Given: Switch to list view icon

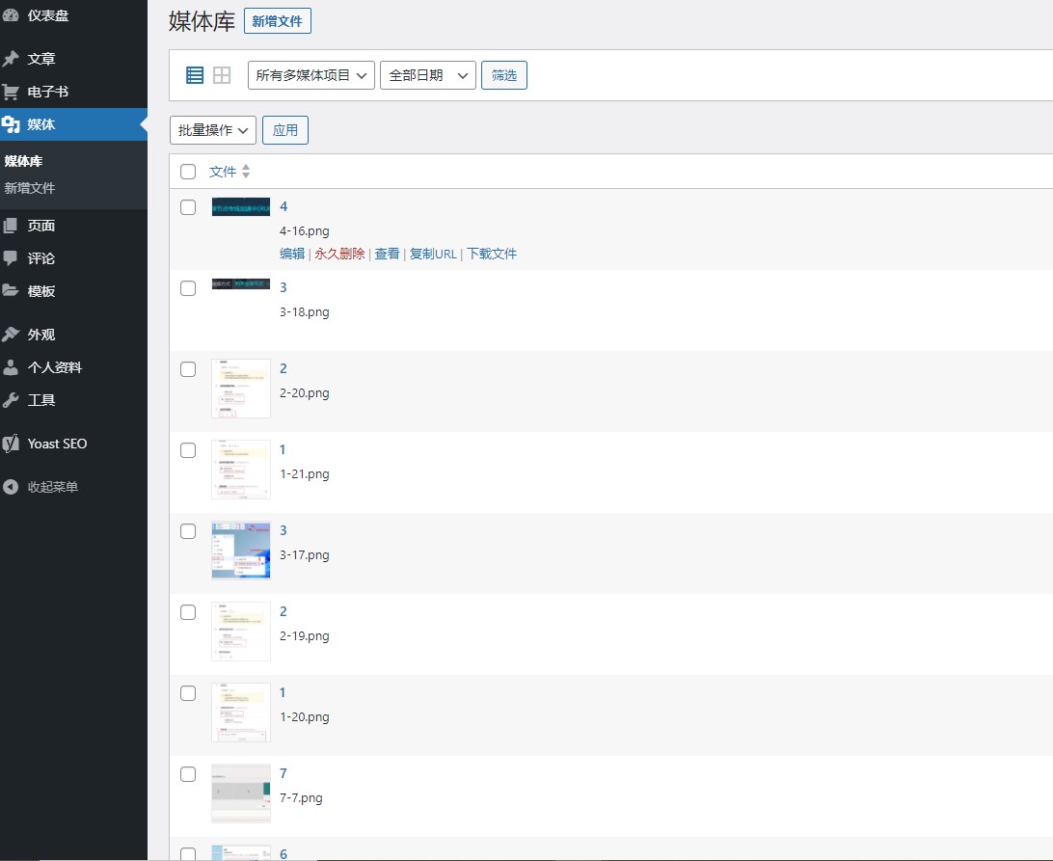Looking at the screenshot, I should (195, 75).
